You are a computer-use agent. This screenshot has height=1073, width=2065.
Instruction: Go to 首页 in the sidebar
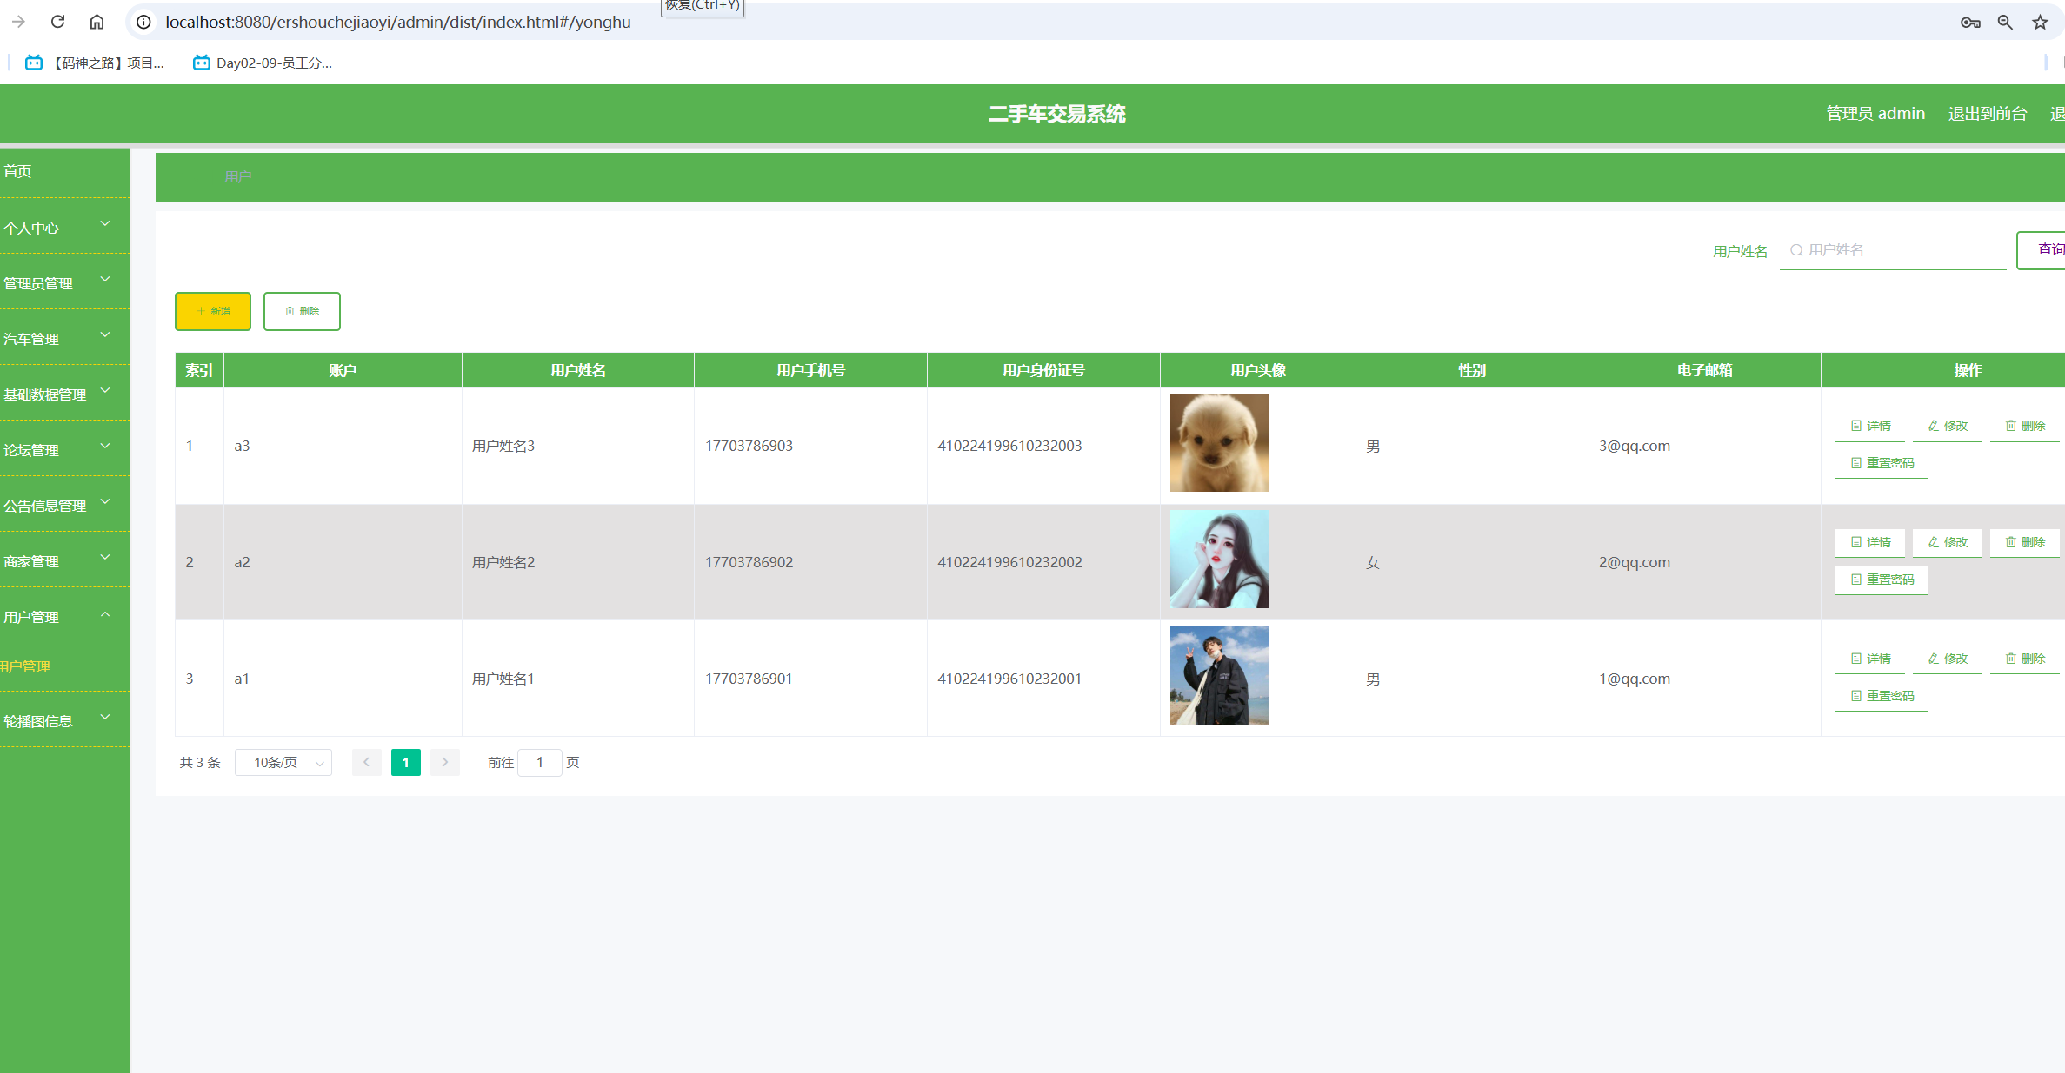coord(65,172)
